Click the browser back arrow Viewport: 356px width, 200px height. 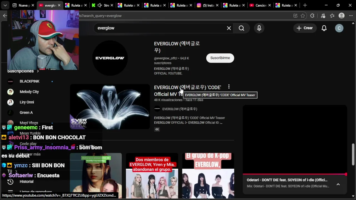click(x=5, y=16)
